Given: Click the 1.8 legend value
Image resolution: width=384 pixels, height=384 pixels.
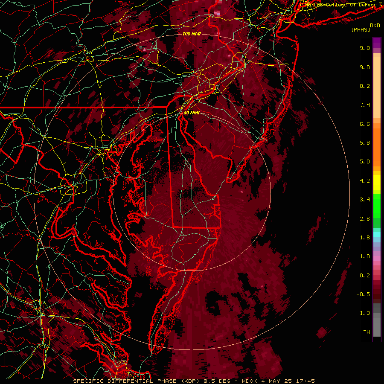Looking at the screenshot, I should (x=365, y=238).
